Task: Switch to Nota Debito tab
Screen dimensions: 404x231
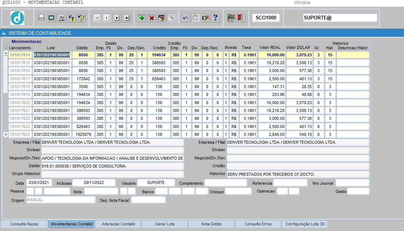Action: coord(211,224)
